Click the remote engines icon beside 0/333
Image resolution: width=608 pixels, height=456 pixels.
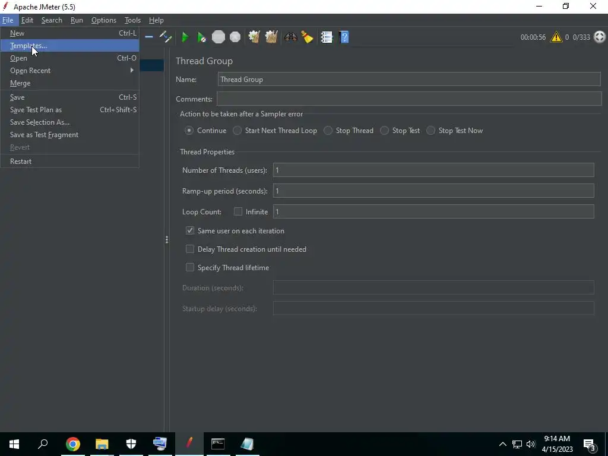[x=600, y=37]
